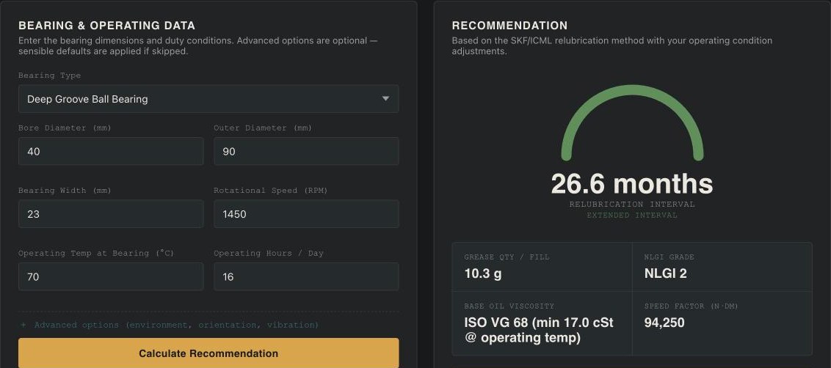Click the NLGI 2 grade value

[x=665, y=273]
